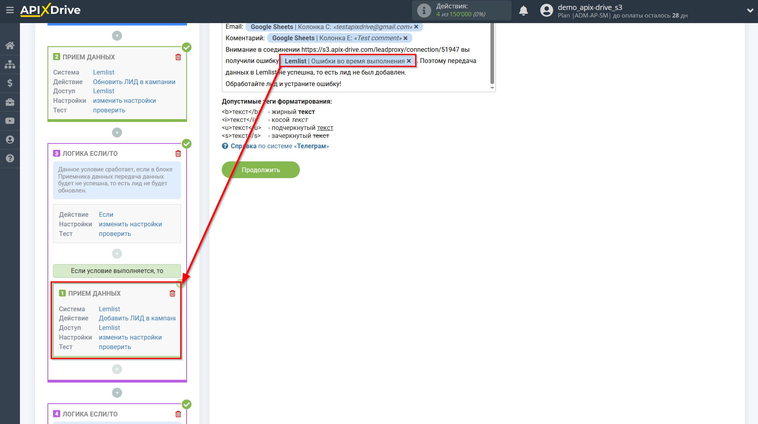Image resolution: width=758 pixels, height=424 pixels.
Task: Click the green check badge on block 3
Action: (x=187, y=143)
